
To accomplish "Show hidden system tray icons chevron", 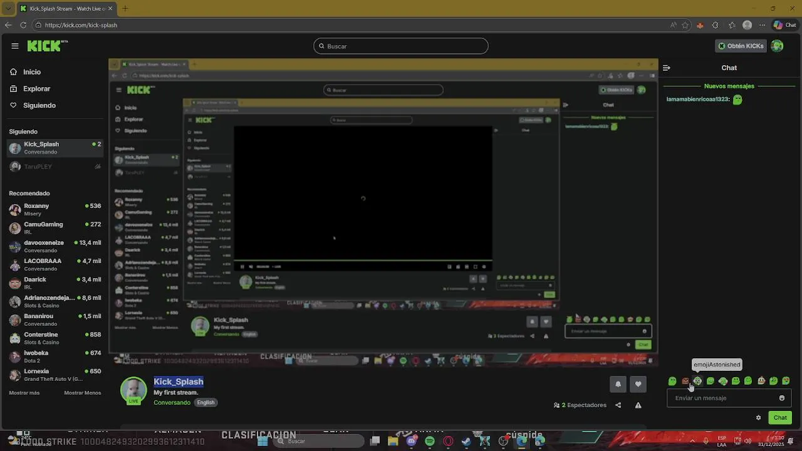I will (x=692, y=441).
